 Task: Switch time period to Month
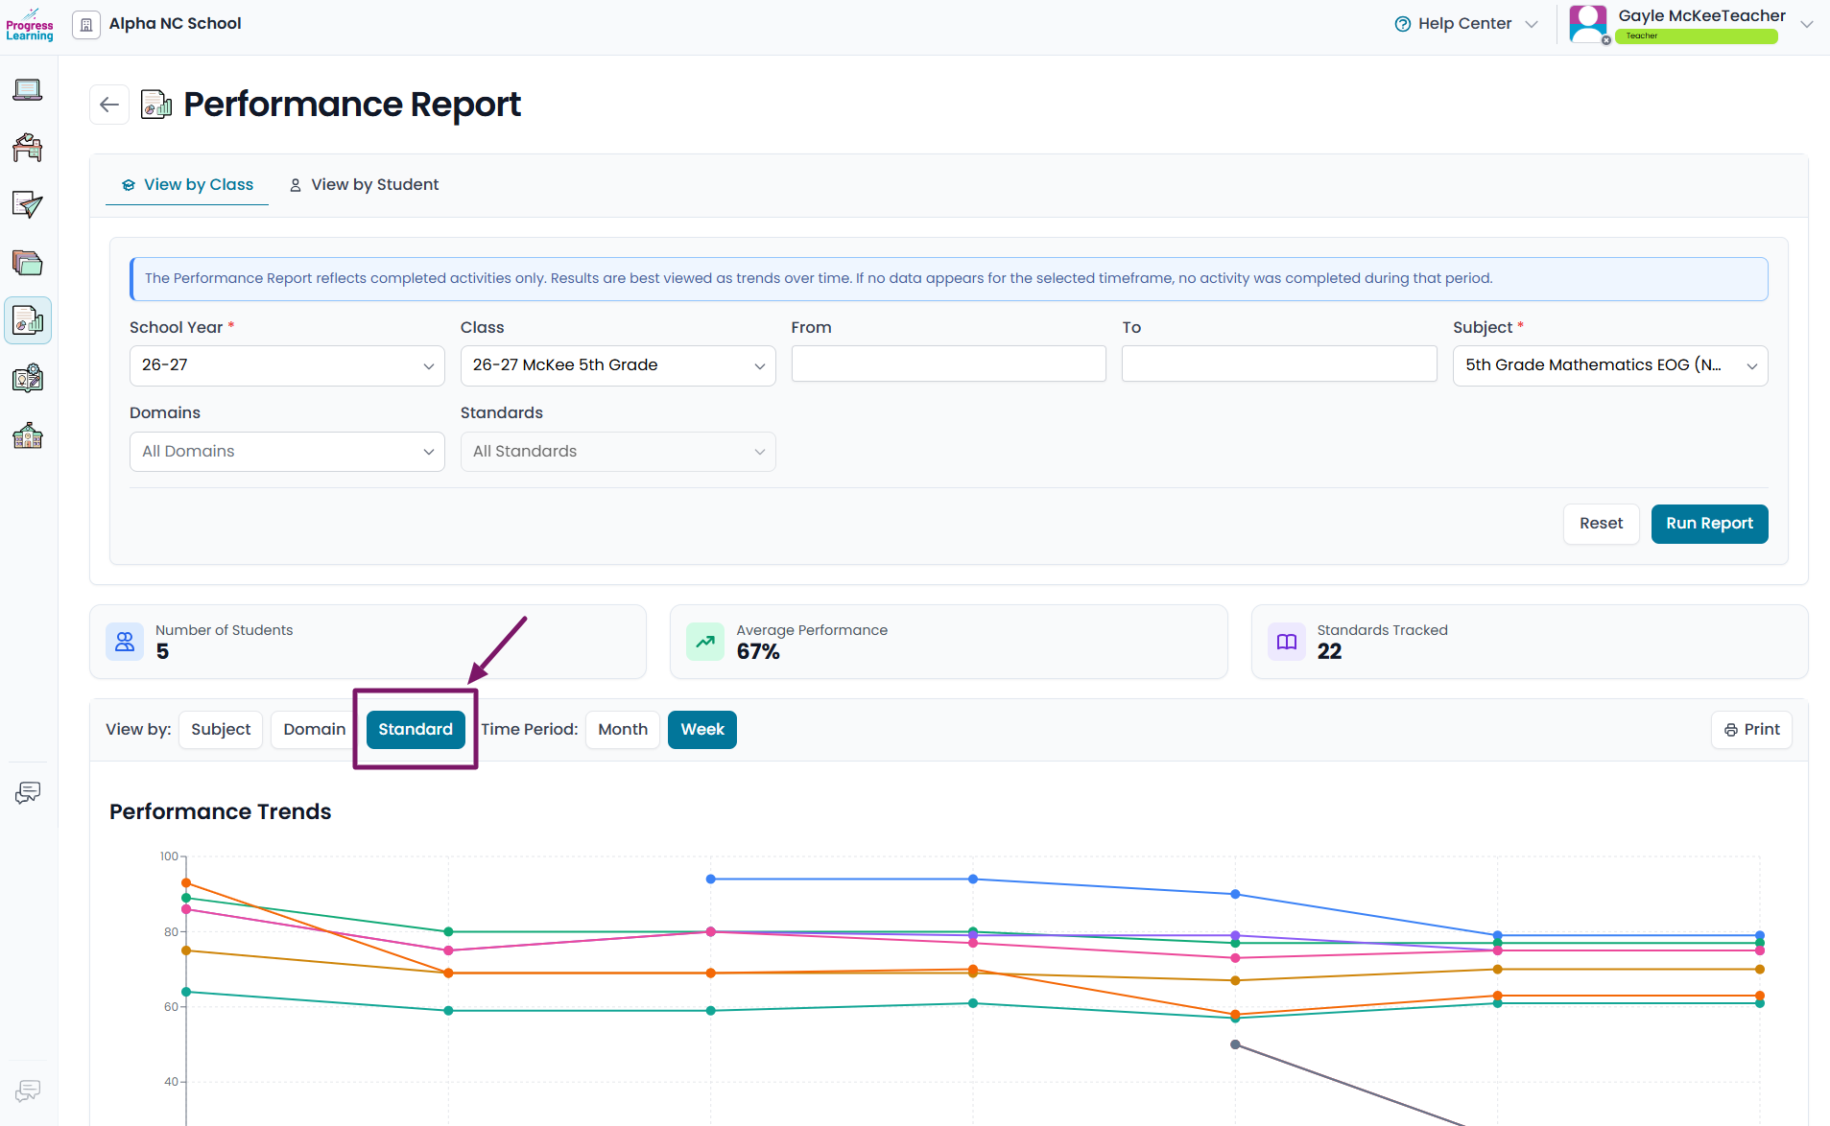coord(623,730)
